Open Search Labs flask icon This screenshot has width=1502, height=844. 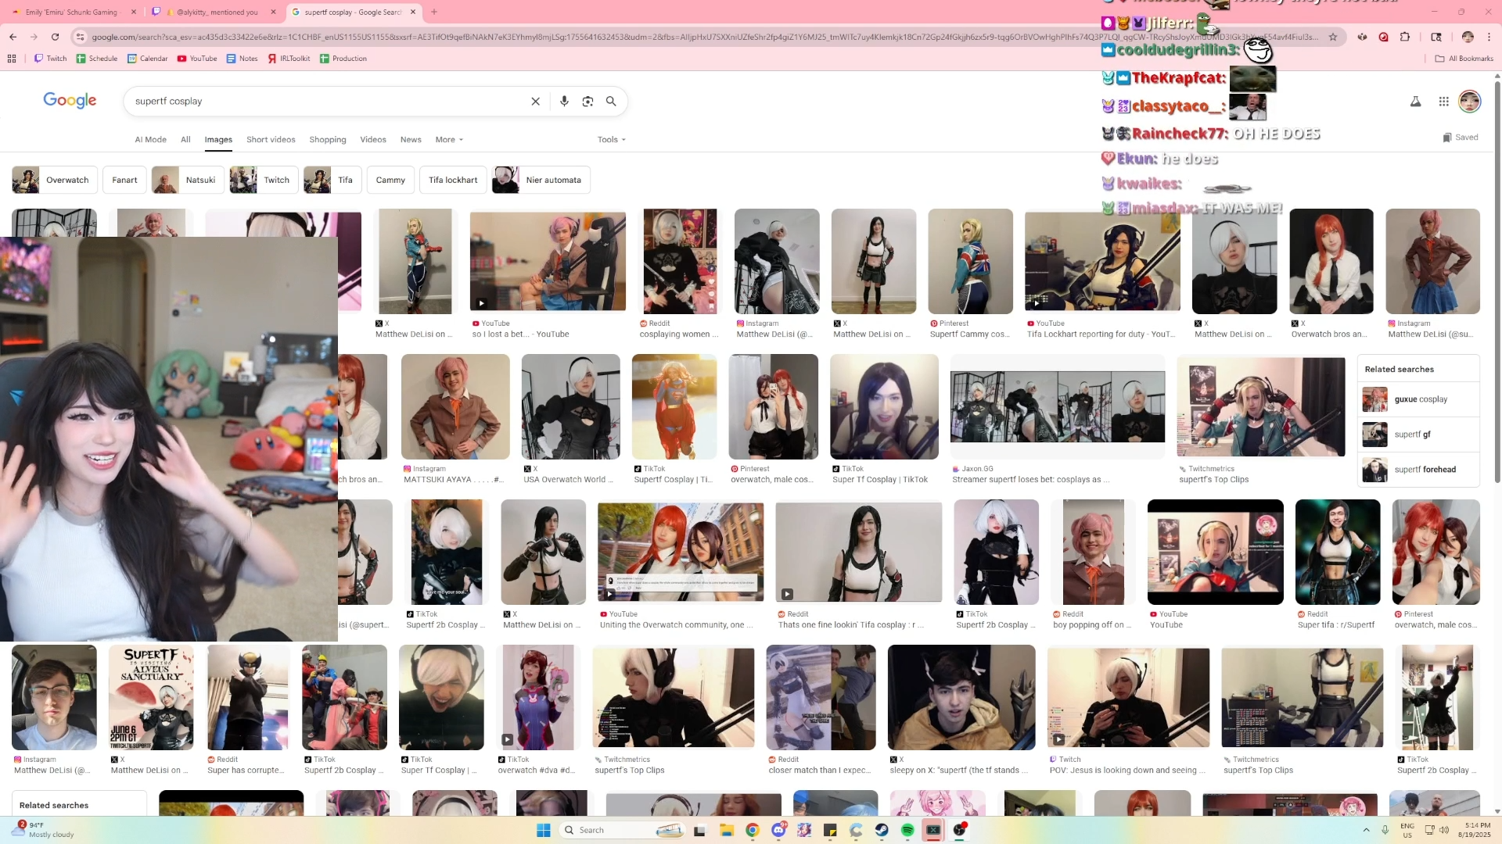coord(1415,101)
